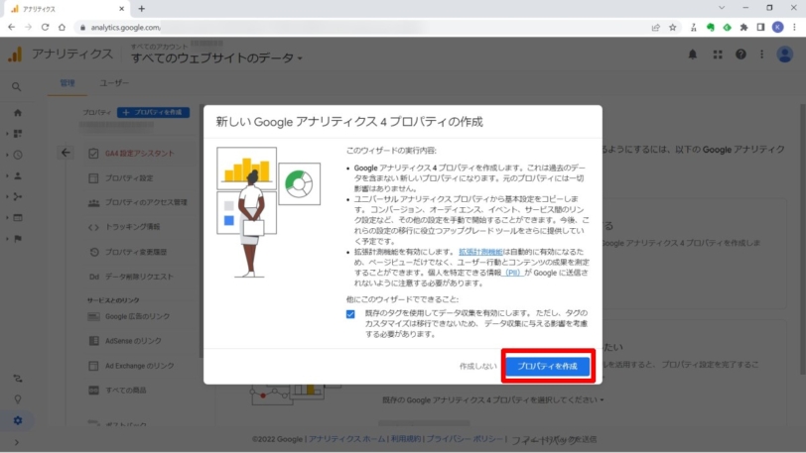Expand the Conversions section with its small arrow
The width and height of the screenshot is (806, 453).
(7, 239)
